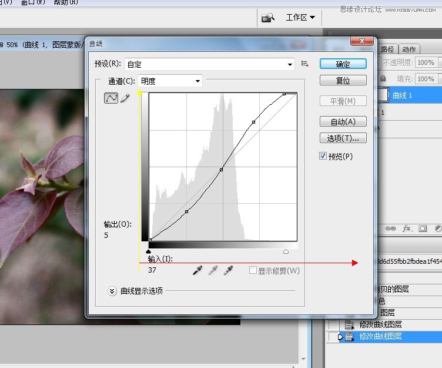Click the fx layer style icon
Screen dimensions: 442x368
pos(407,228)
